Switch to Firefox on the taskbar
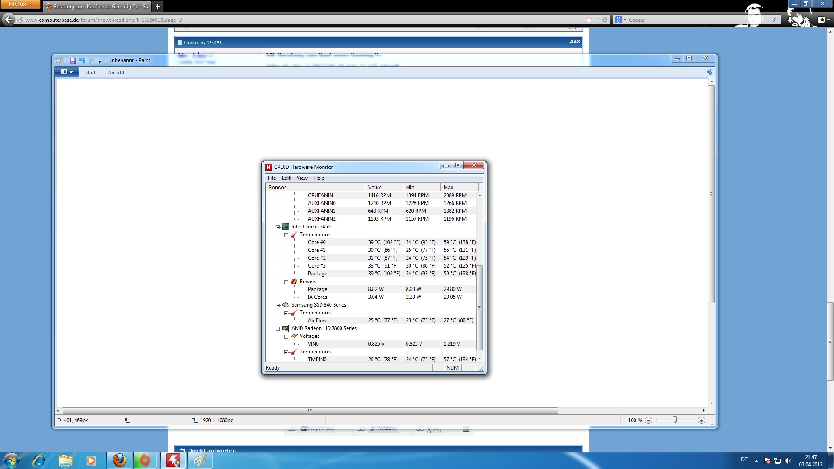Viewport: 834px width, 469px height. click(x=119, y=460)
